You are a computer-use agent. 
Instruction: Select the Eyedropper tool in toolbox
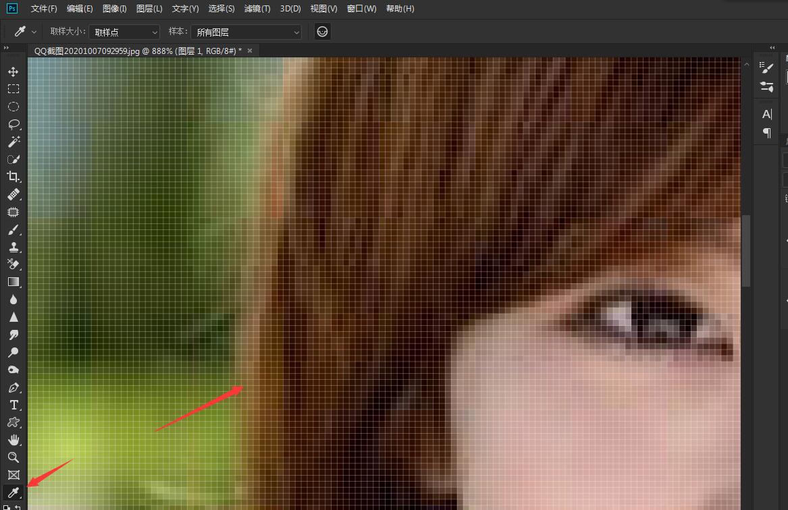coord(14,492)
